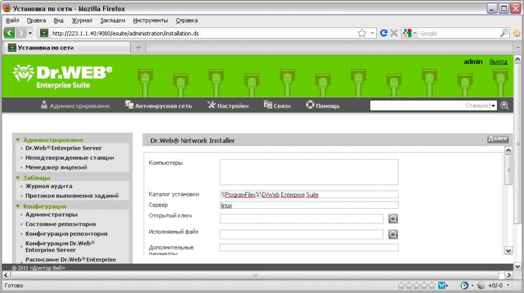The width and height of the screenshot is (524, 293).
Task: Open Помощь in top navigation
Action: 323,106
